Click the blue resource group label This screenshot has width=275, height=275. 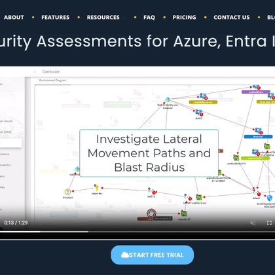258,137
